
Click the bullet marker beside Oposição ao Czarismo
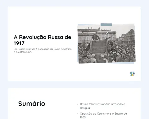(x=78, y=114)
